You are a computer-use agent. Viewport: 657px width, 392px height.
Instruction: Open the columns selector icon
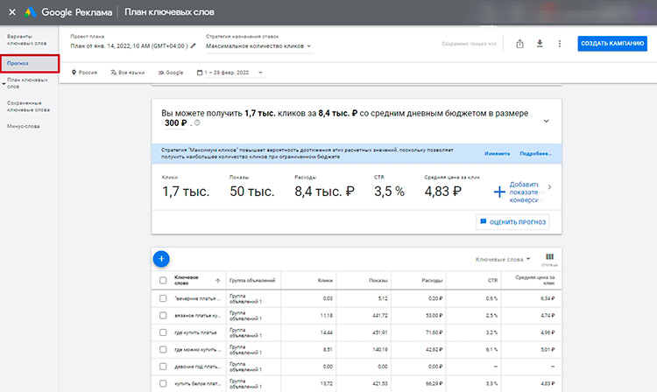550,258
